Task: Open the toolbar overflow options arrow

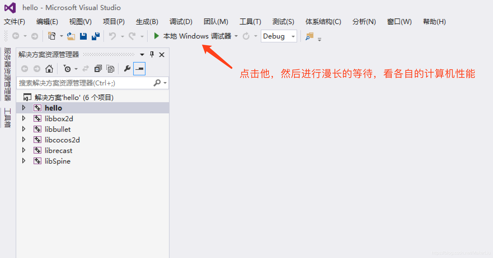Action: 320,39
